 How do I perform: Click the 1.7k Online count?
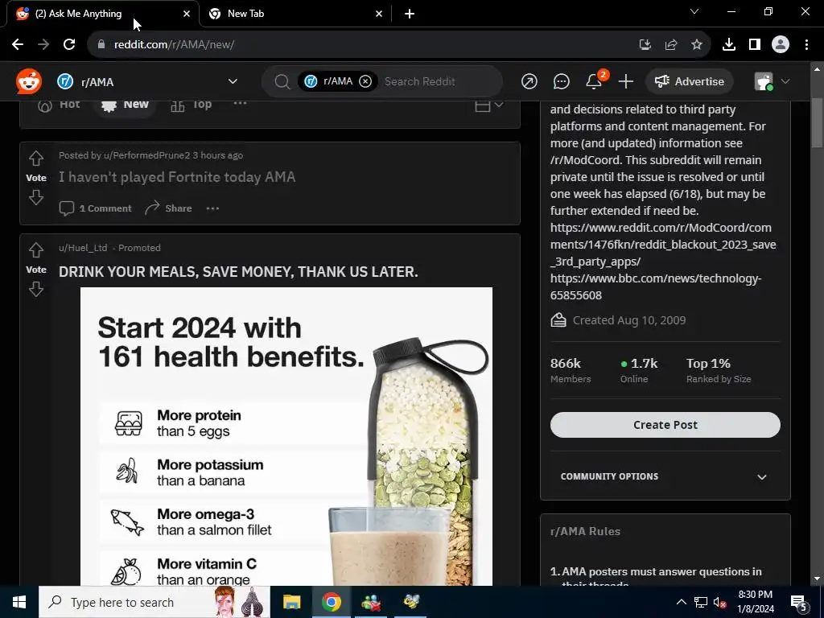[638, 370]
